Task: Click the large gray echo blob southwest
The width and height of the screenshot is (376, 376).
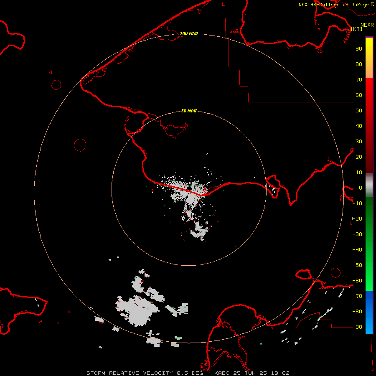Action: pyautogui.click(x=137, y=310)
